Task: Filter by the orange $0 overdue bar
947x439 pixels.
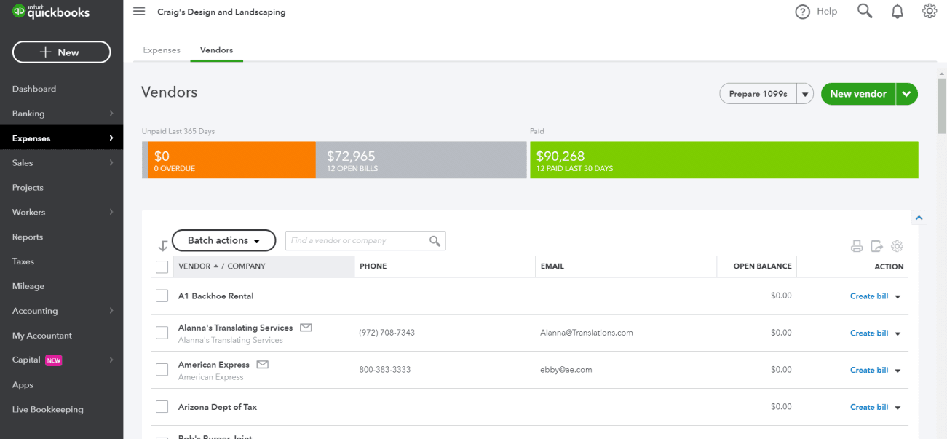Action: point(231,160)
